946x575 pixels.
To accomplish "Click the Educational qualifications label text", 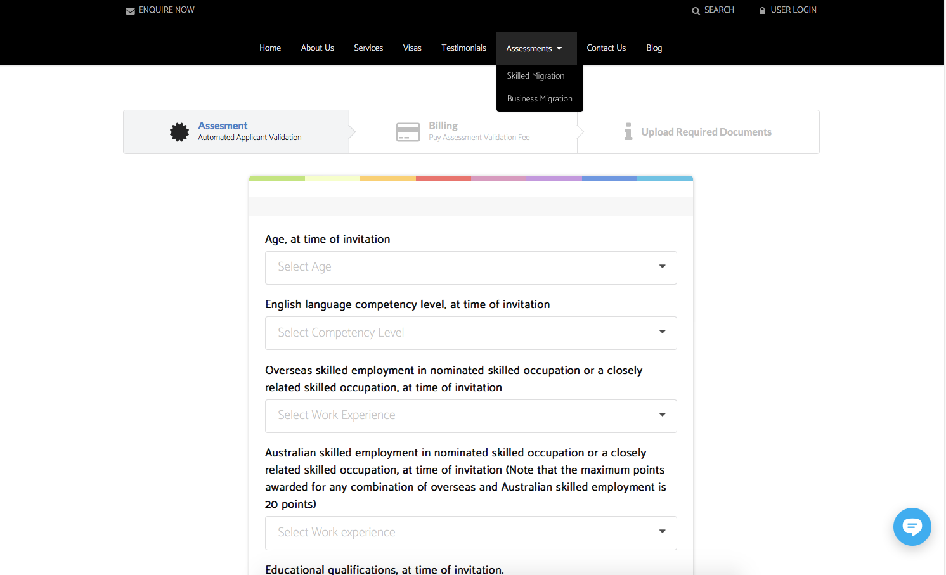I will click(384, 569).
